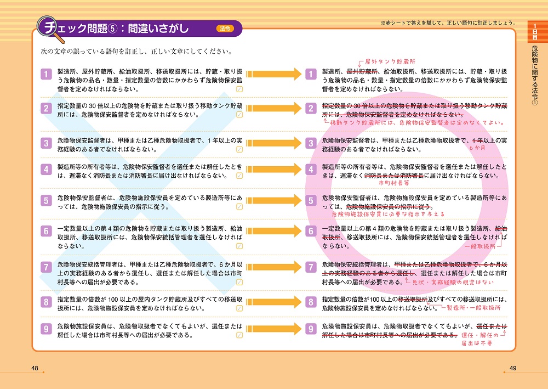Click number badge 6 on the left question page
This screenshot has width=548, height=389.
[x=46, y=231]
